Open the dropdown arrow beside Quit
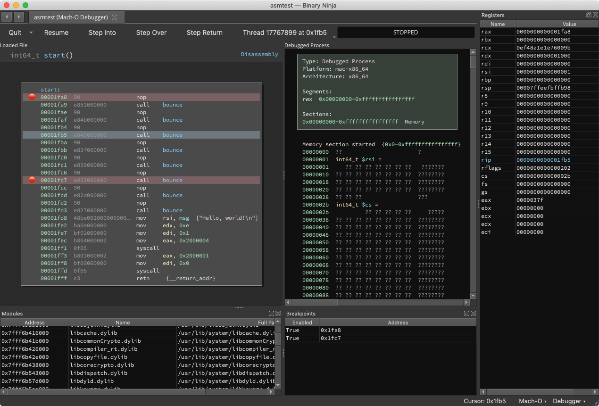599x406 pixels. [31, 33]
